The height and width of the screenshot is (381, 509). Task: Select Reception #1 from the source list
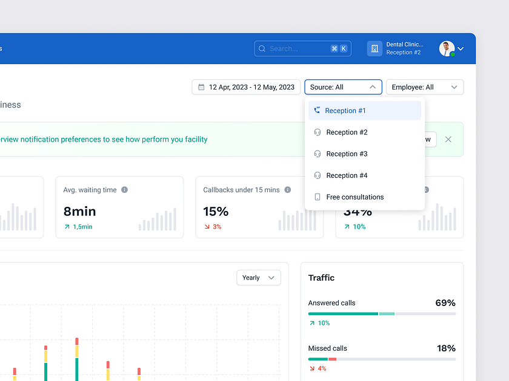tap(365, 111)
